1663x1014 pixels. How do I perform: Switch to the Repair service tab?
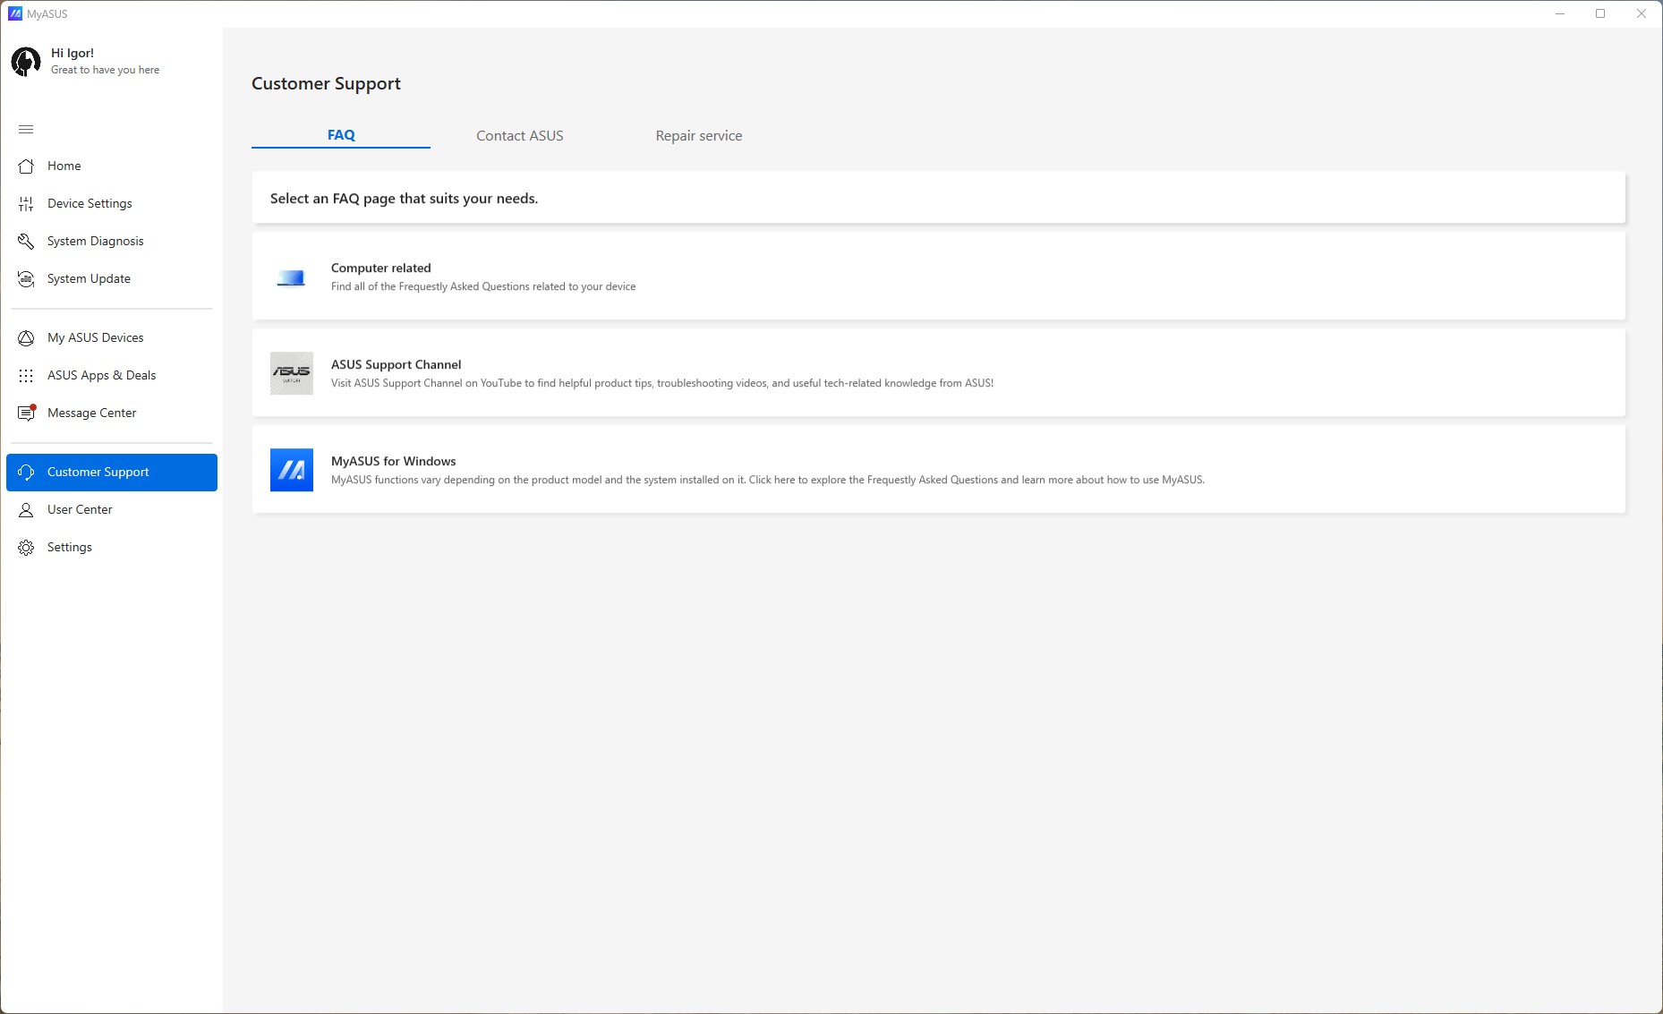click(699, 136)
